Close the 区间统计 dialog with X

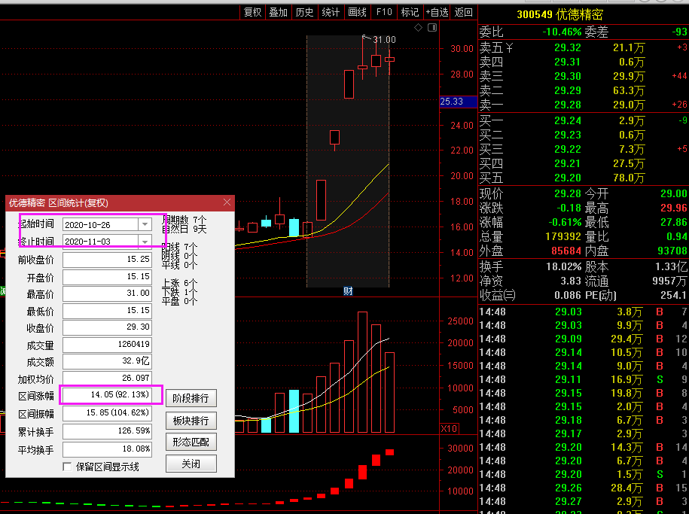point(227,202)
